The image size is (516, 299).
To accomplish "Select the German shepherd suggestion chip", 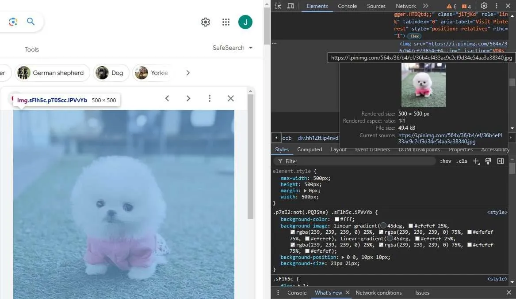I will click(52, 73).
